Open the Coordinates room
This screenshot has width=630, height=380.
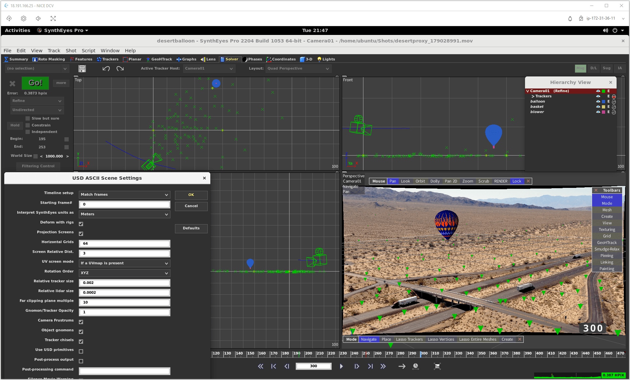click(x=281, y=59)
